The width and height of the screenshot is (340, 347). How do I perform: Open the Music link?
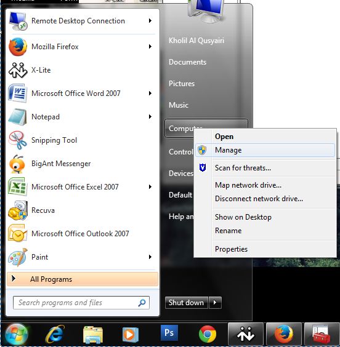179,105
